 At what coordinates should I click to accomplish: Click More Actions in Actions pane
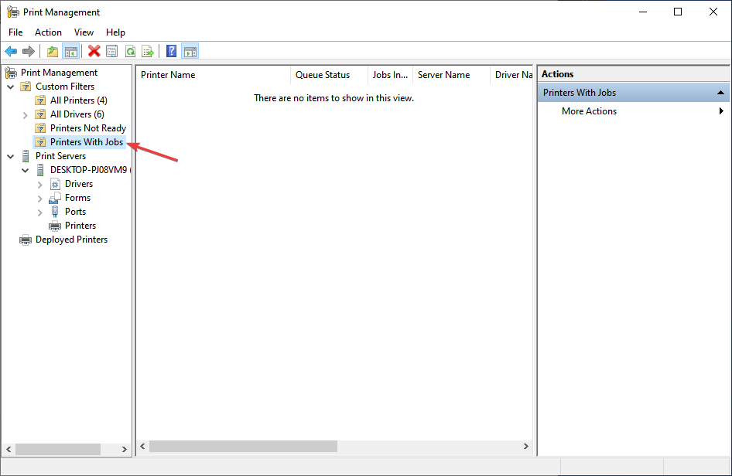589,111
